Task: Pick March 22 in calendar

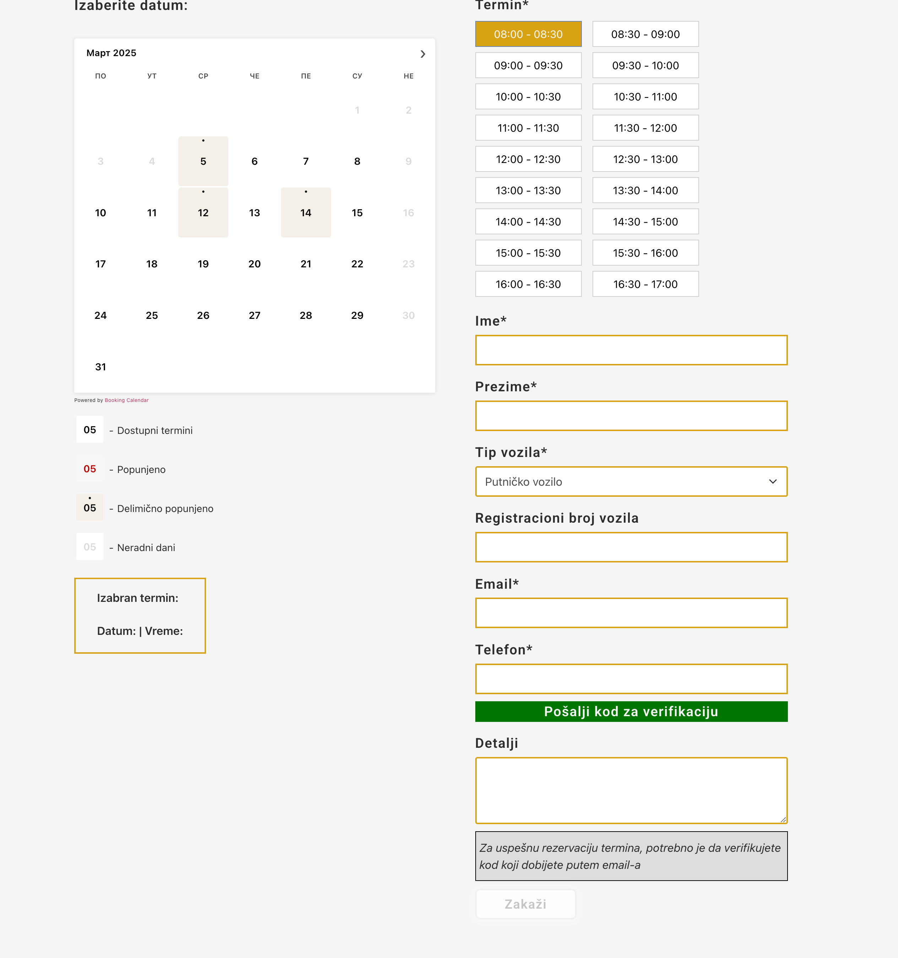Action: [357, 264]
